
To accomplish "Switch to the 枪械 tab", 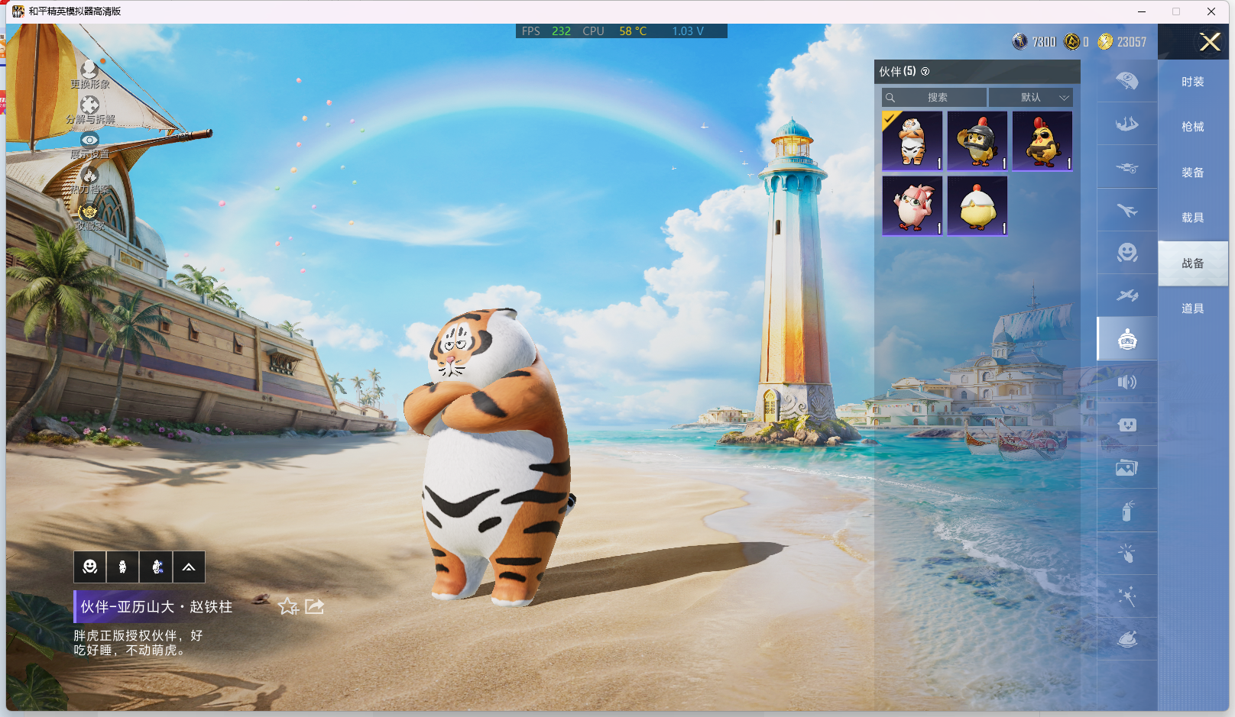I will (x=1193, y=127).
